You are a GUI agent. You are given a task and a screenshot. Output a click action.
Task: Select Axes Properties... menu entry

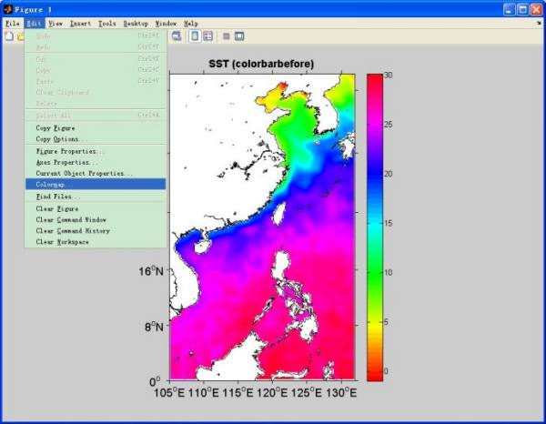click(x=67, y=162)
